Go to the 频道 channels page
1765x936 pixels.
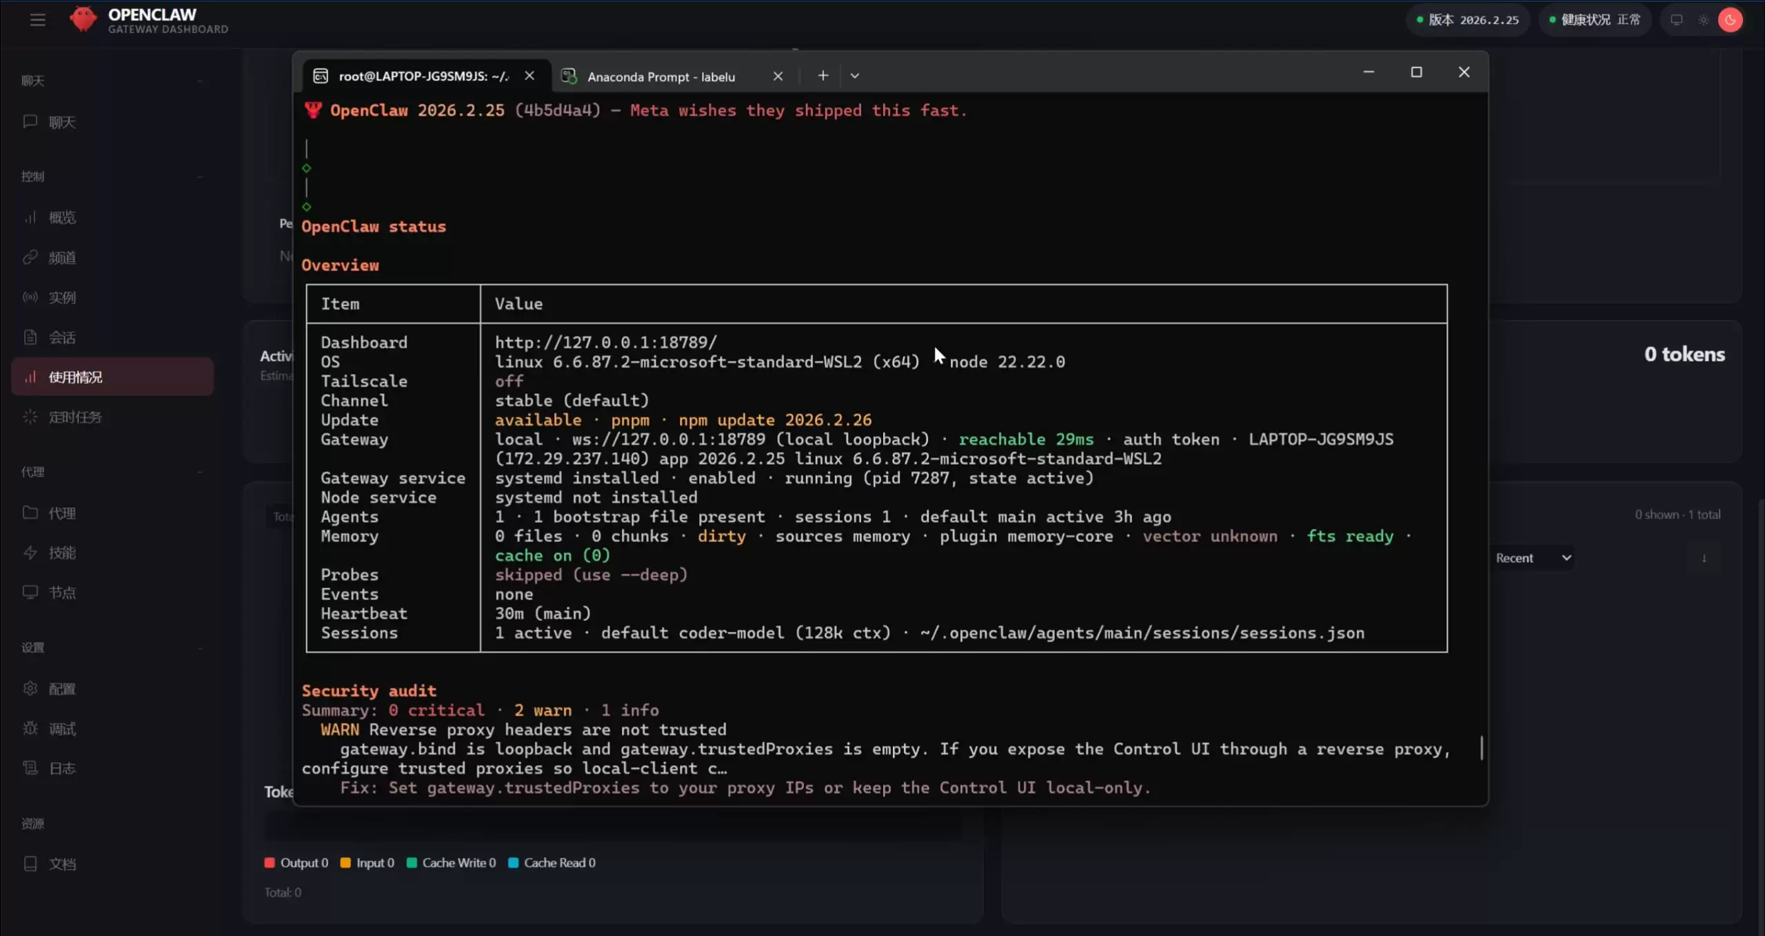(x=62, y=257)
